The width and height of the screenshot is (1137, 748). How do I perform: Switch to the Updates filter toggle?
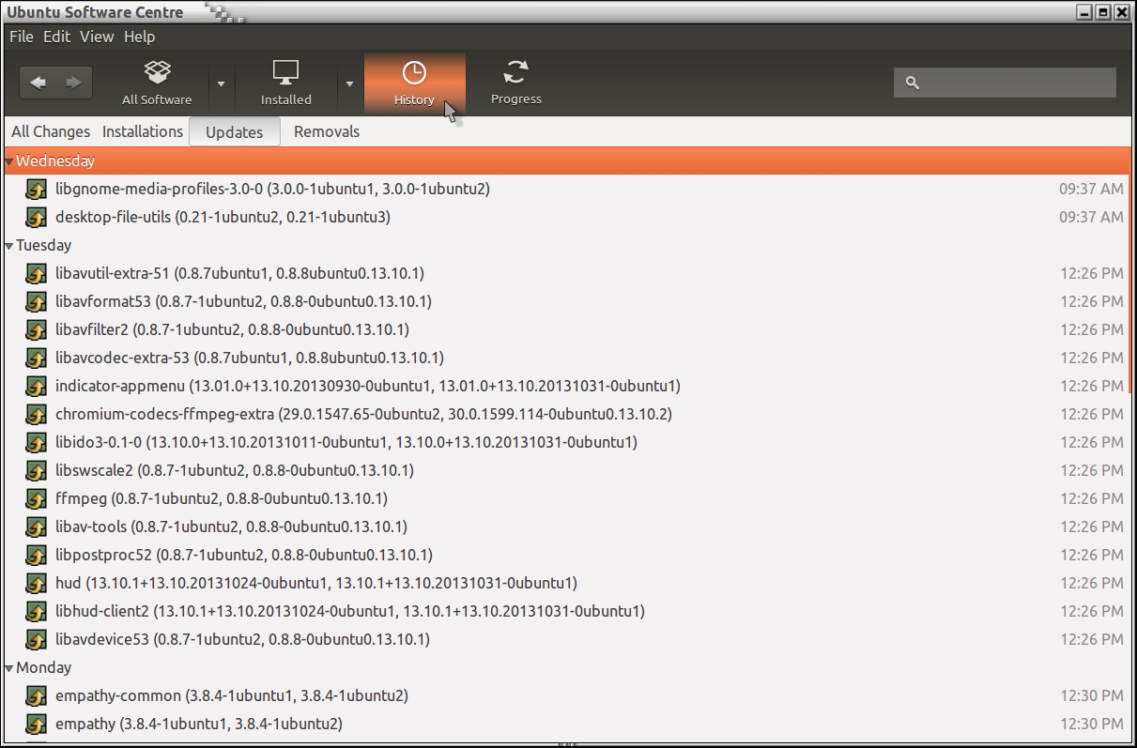click(234, 132)
